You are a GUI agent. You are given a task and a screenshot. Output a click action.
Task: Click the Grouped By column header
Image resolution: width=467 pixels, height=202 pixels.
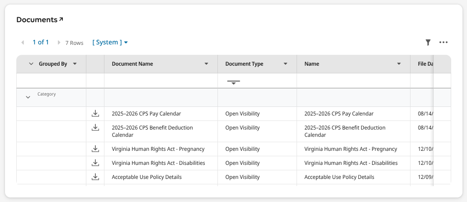pos(53,64)
